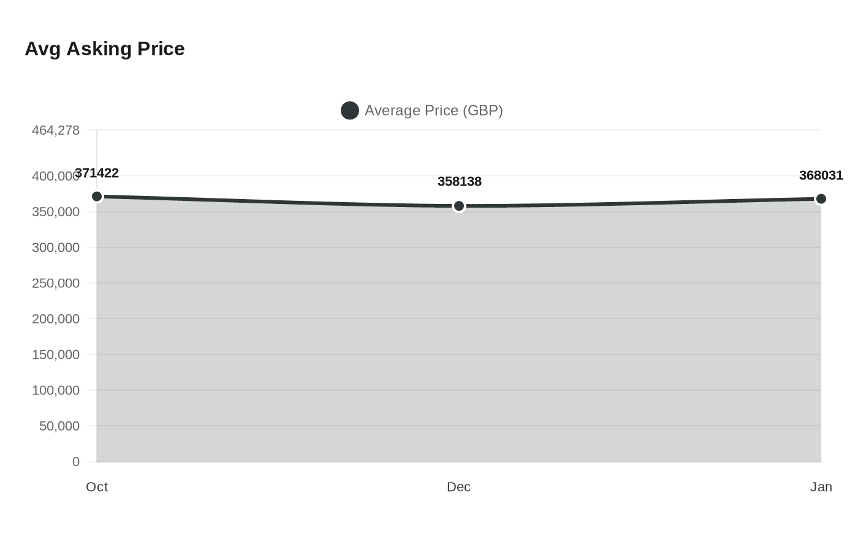Toggle the Average Price (GBP) legend label

(x=433, y=111)
